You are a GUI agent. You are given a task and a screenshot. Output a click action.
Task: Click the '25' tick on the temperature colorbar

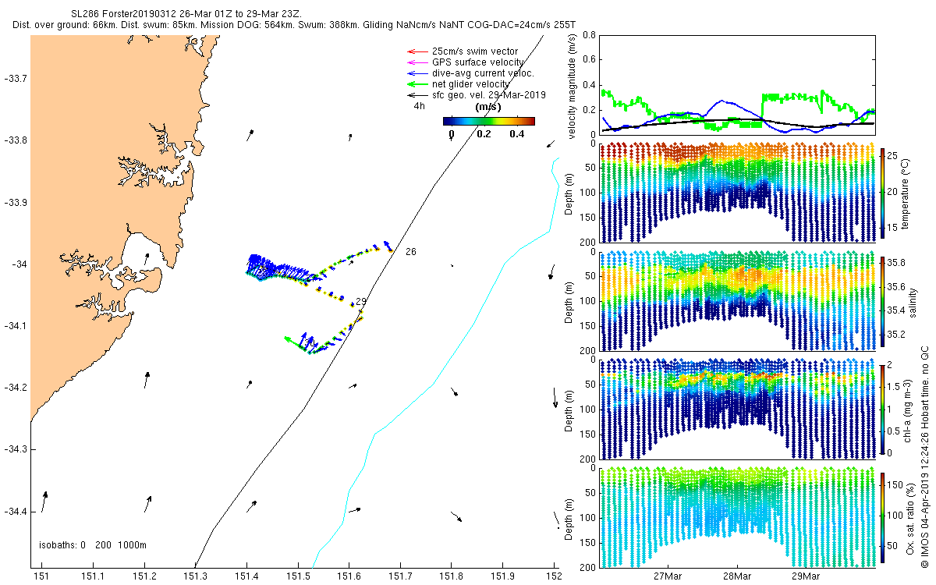click(x=894, y=155)
